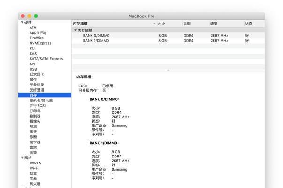
Task: Select 位置 under network section
Action: click(x=33, y=173)
